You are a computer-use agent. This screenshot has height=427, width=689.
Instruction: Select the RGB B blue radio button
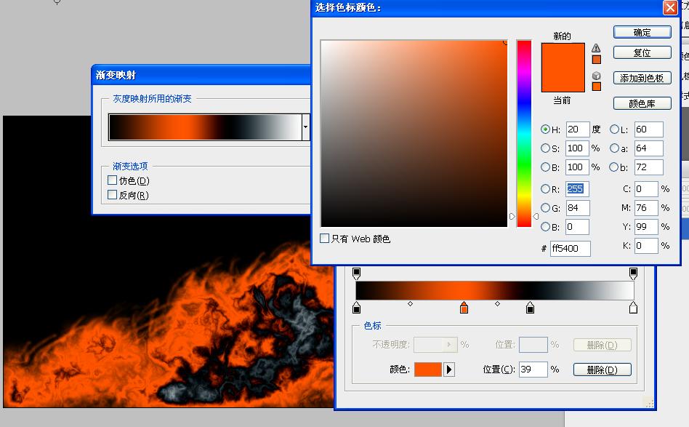tap(545, 227)
